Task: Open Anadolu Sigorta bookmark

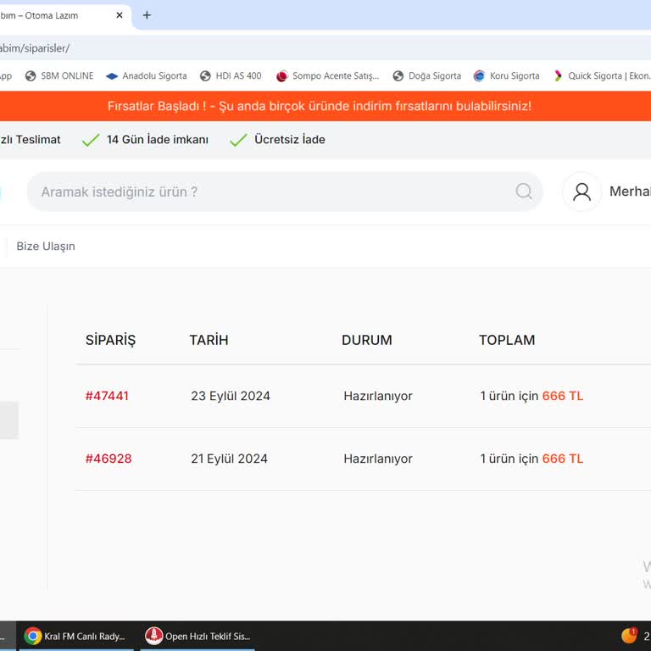Action: pos(146,76)
